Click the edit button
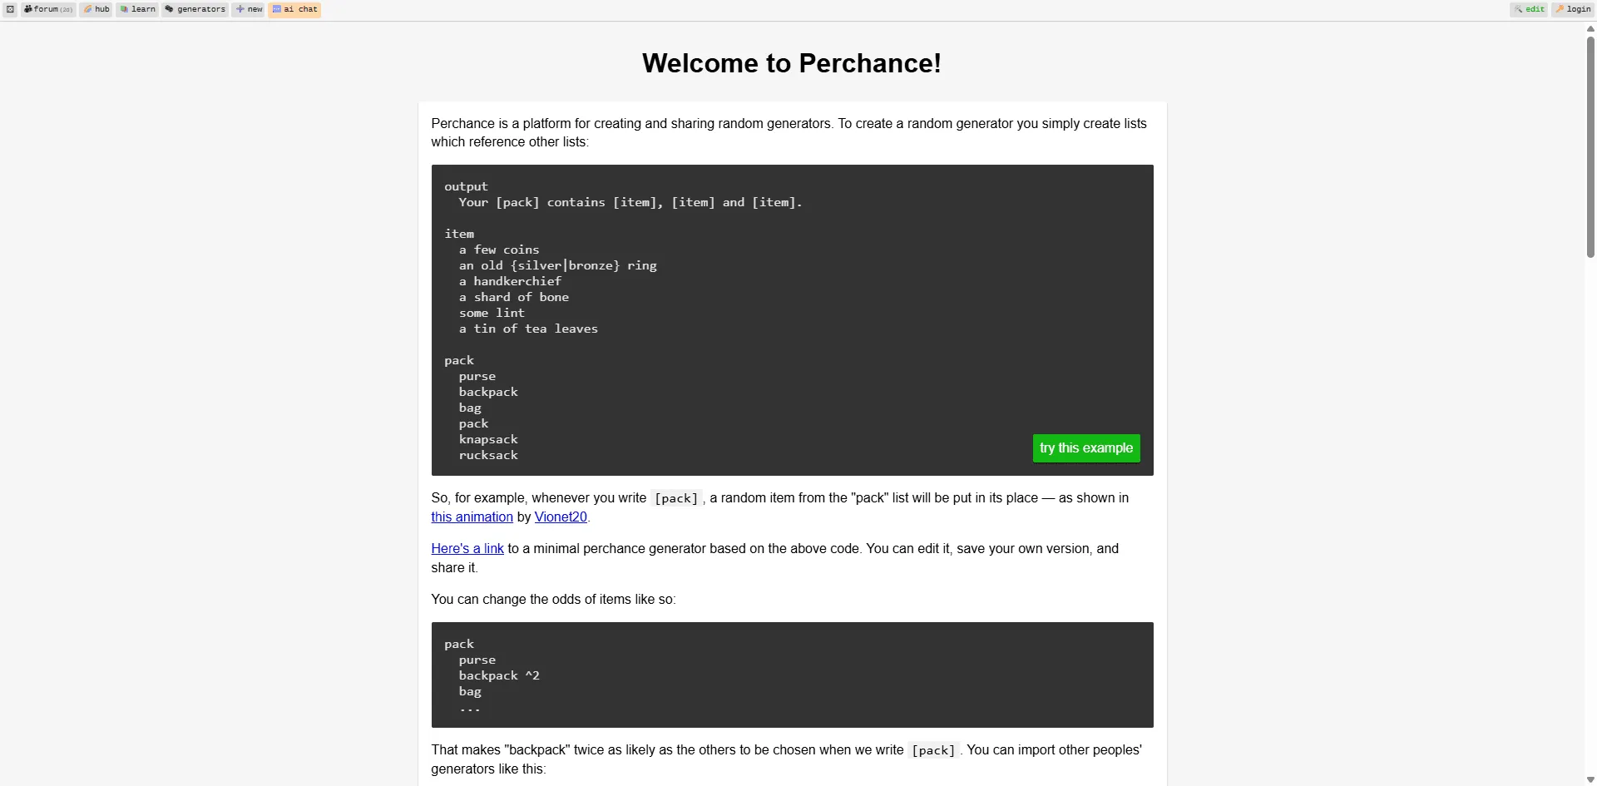The image size is (1597, 786). point(1529,9)
